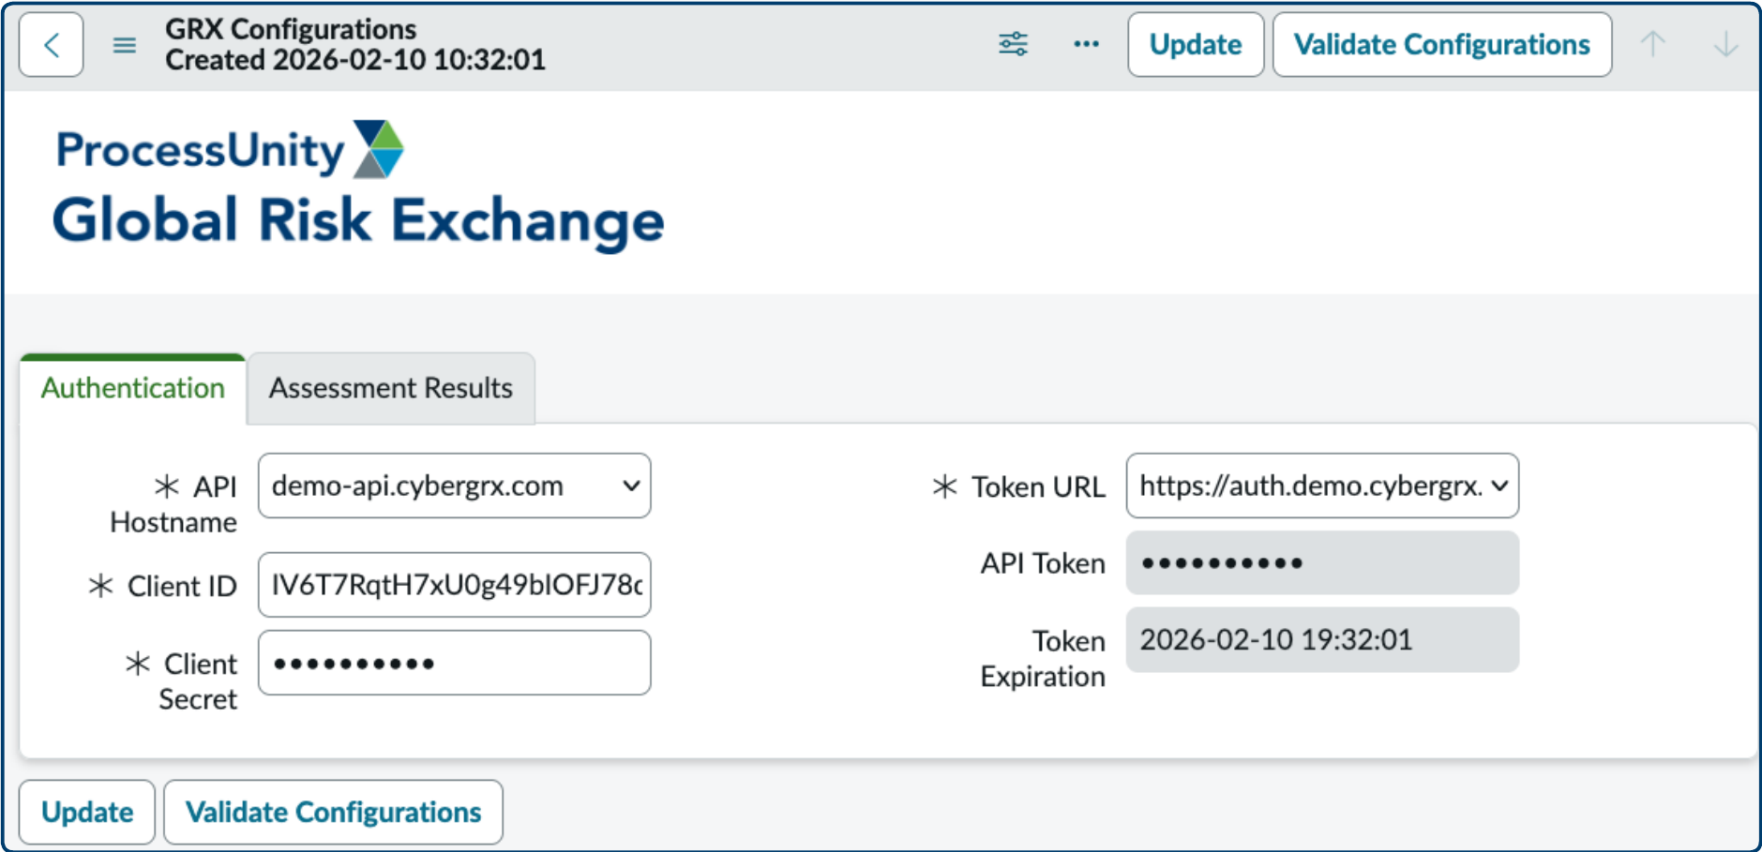Click the API Hostname label

click(173, 504)
